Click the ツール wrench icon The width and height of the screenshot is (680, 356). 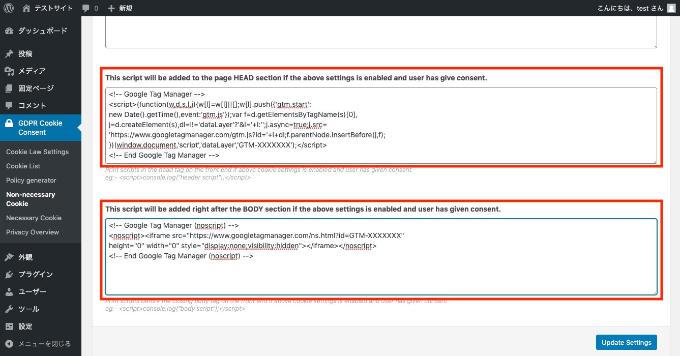[x=9, y=309]
